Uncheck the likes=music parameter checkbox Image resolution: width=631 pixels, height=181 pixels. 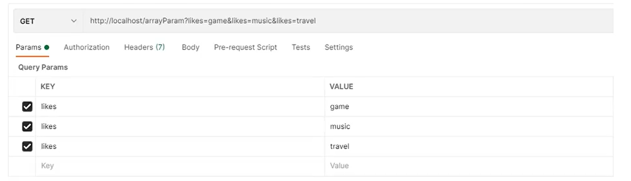coord(27,126)
